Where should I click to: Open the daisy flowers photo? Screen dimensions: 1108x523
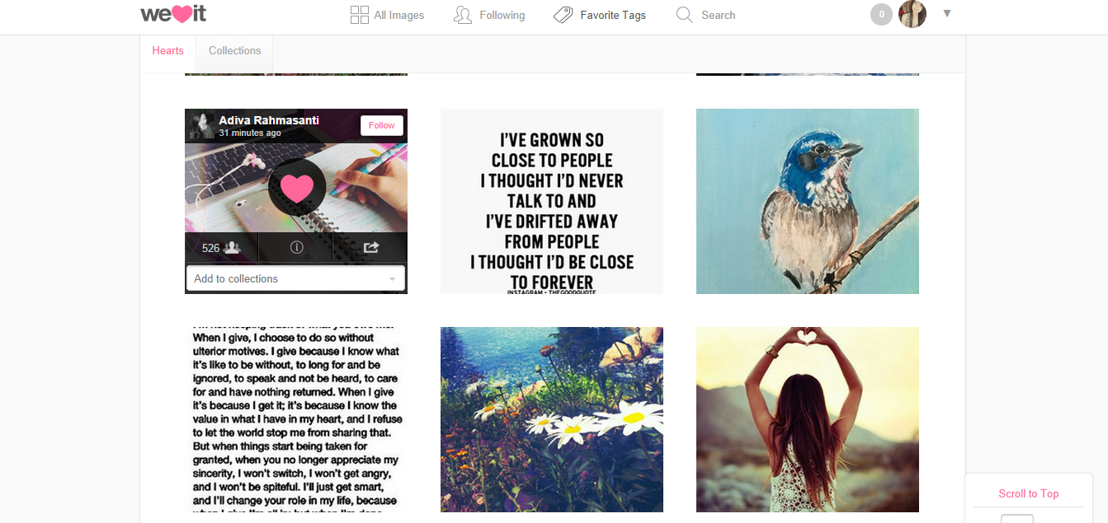coord(552,419)
